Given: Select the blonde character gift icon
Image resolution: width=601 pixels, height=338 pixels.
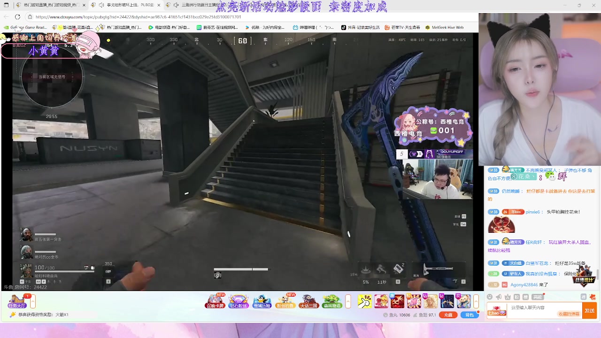Looking at the screenshot, I should (430, 301).
